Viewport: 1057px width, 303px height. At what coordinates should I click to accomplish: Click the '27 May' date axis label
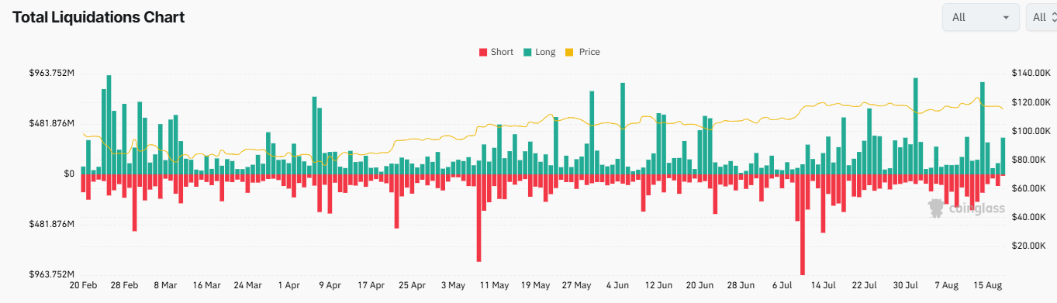coord(576,285)
